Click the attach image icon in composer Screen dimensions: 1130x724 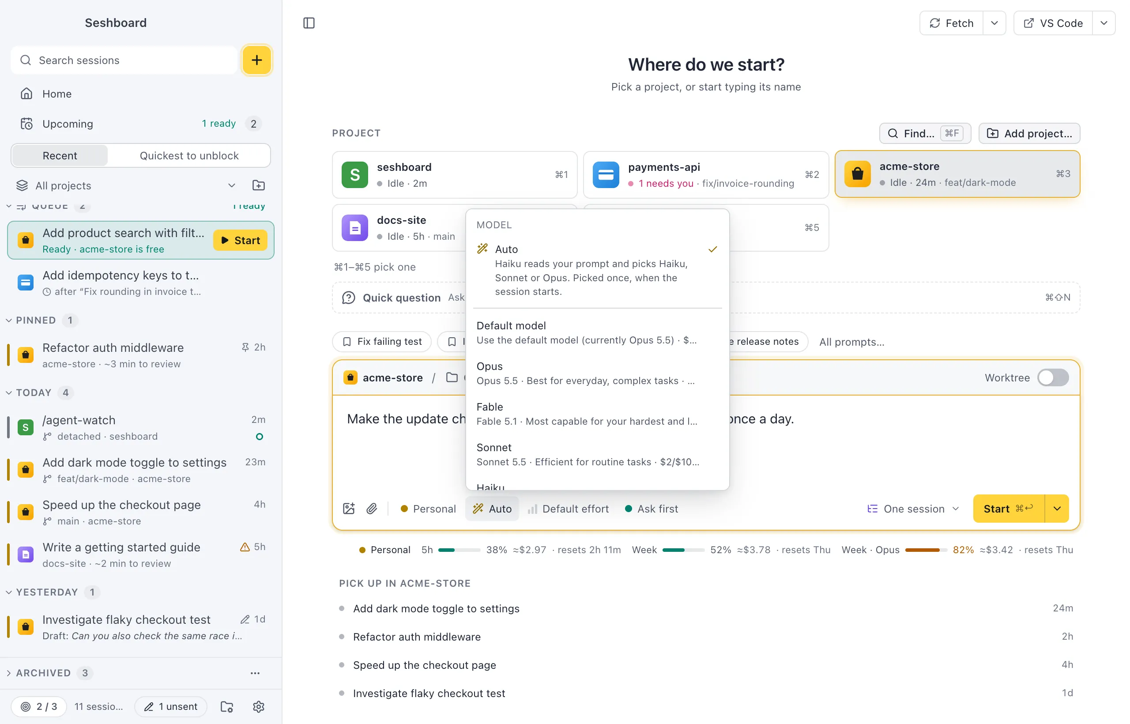point(349,509)
